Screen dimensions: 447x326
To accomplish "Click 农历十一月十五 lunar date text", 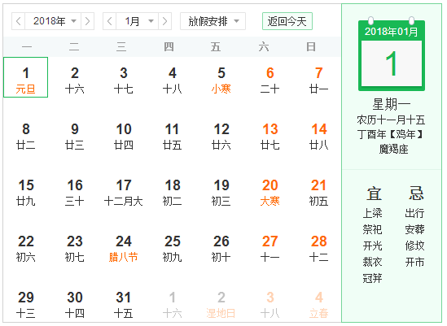I will click(x=391, y=120).
